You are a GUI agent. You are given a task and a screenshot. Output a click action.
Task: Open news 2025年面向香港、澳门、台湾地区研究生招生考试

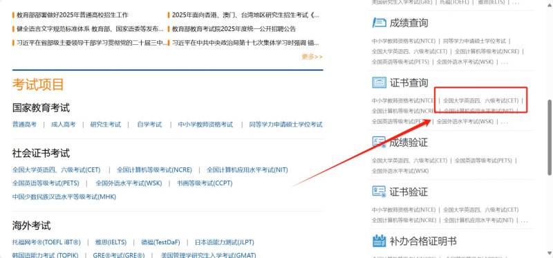[x=246, y=15]
